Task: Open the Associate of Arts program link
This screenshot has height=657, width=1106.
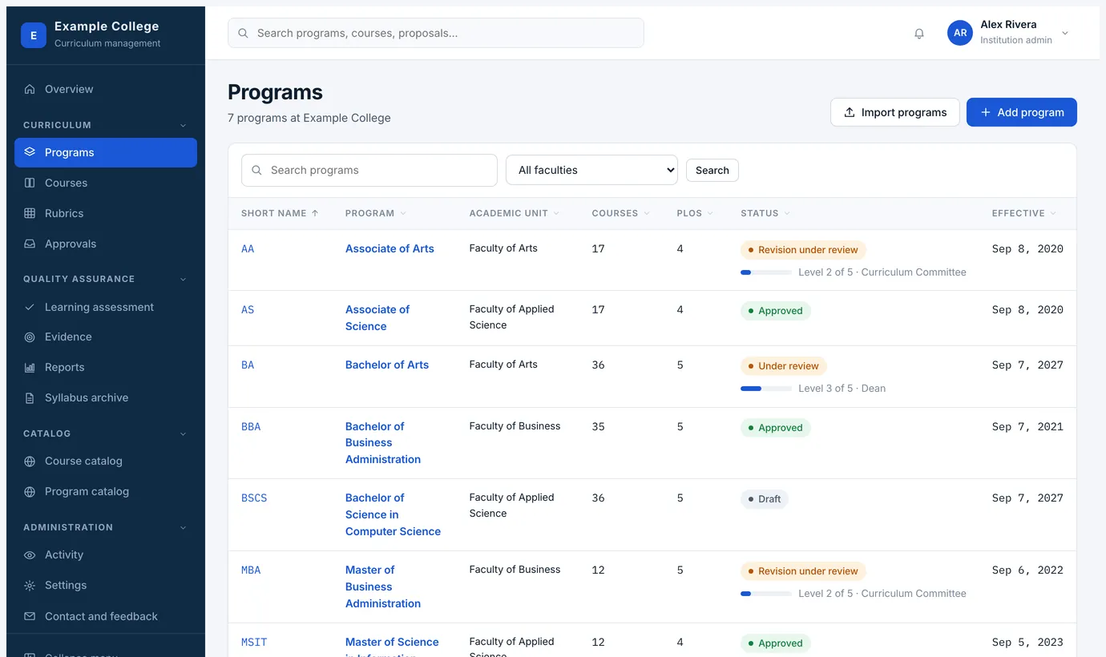Action: [390, 248]
